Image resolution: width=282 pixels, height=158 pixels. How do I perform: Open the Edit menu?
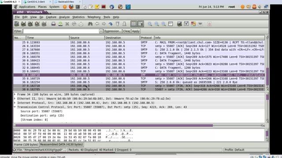pyautogui.click(x=25, y=17)
